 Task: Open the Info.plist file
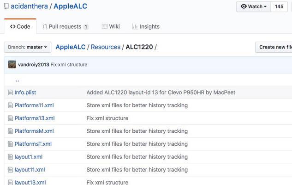click(x=25, y=92)
